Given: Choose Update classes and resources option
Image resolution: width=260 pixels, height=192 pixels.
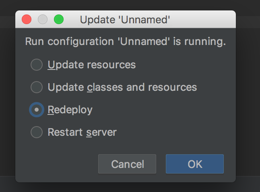Looking at the screenshot, I should (x=37, y=87).
